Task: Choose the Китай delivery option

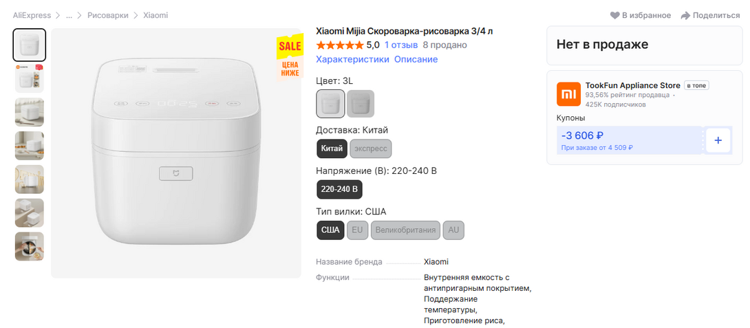Action: tap(332, 149)
